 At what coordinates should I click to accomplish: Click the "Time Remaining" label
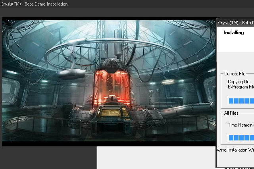pyautogui.click(x=241, y=125)
